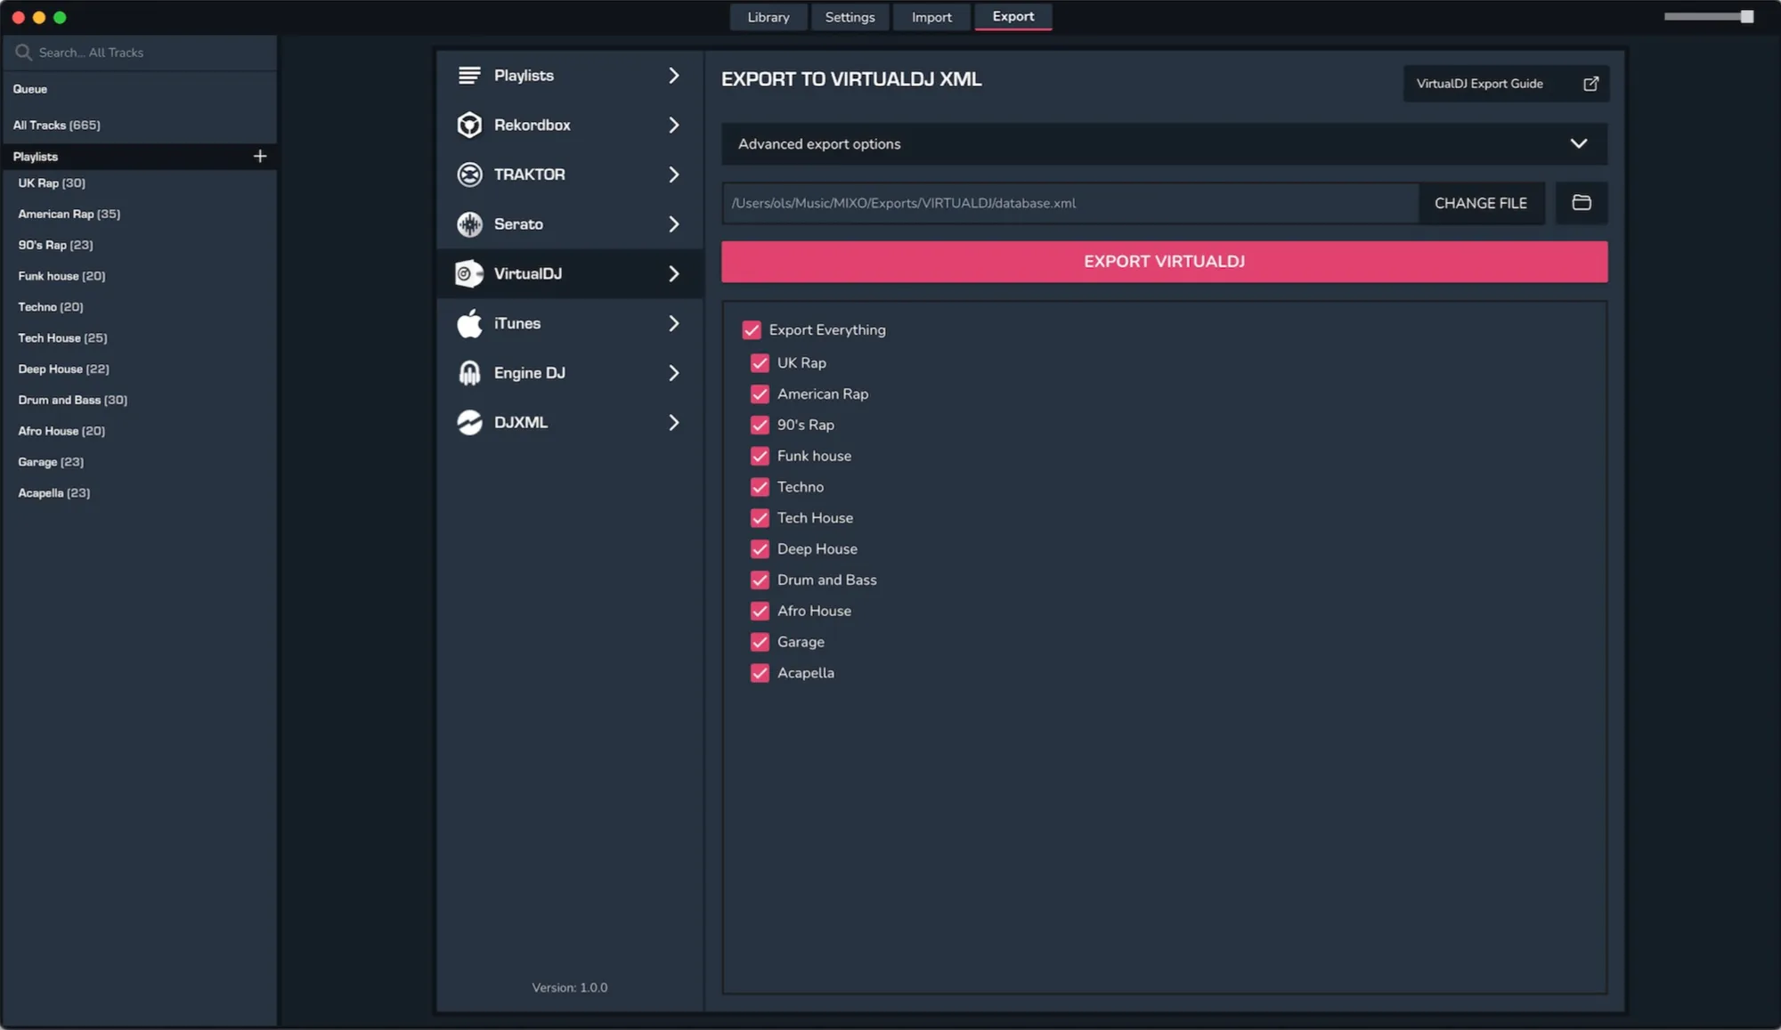Image resolution: width=1781 pixels, height=1030 pixels.
Task: Open export folder with folder icon
Action: pos(1581,203)
